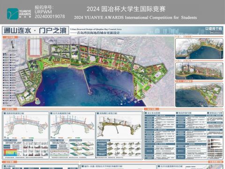The height and width of the screenshot is (169, 225).
Task: Click the long pier extending into the bay
Action: pos(87,82)
